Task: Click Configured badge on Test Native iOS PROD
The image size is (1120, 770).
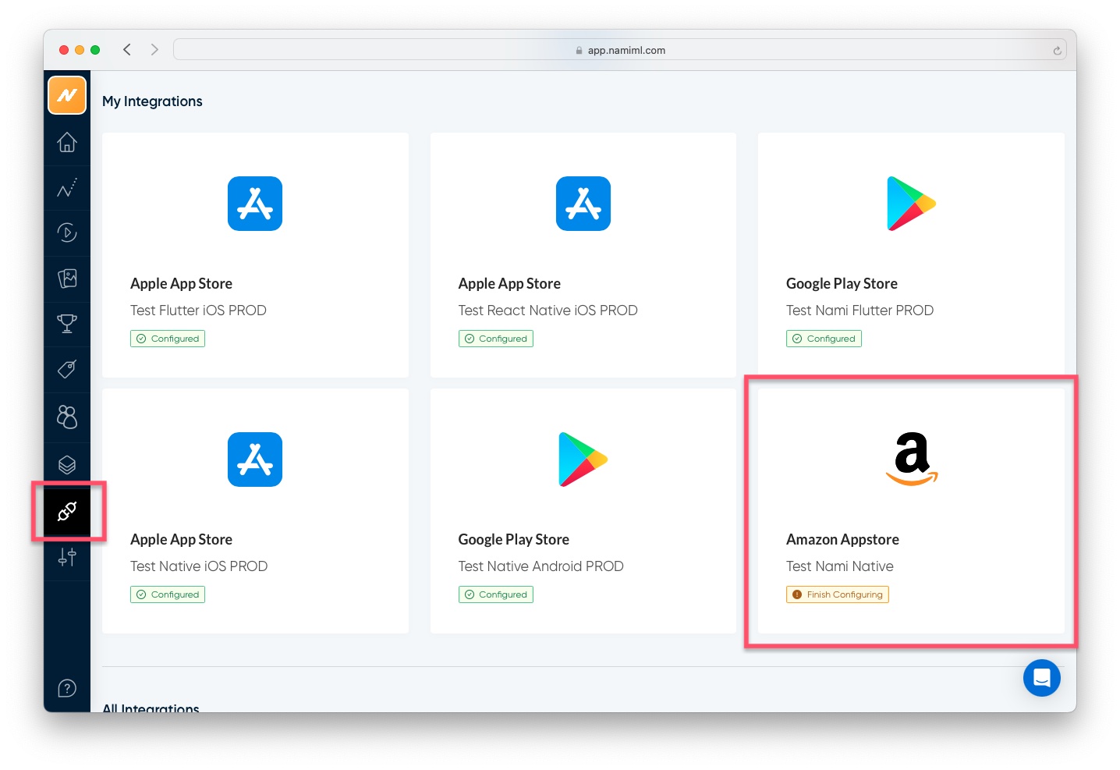Action: point(168,594)
